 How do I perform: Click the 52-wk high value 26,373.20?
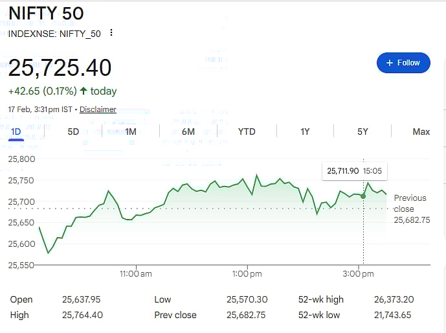pos(394,299)
